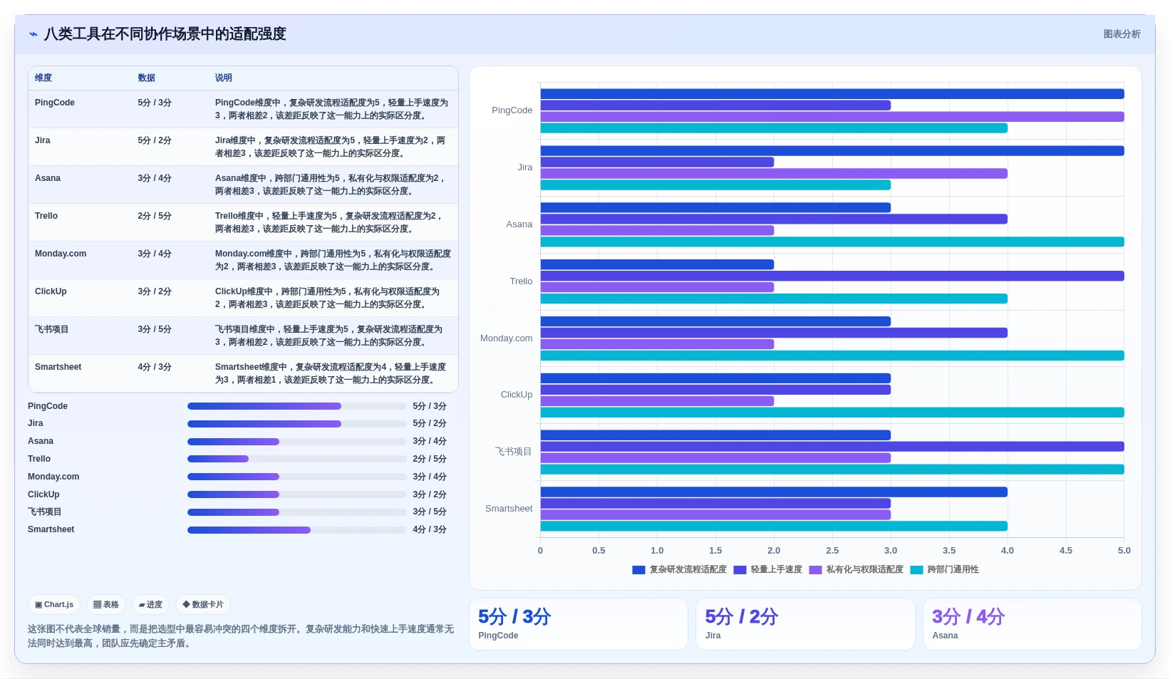This screenshot has width=1170, height=679.
Task: Toggle the 复杂研发流程适配度 legend swatch
Action: pos(638,570)
